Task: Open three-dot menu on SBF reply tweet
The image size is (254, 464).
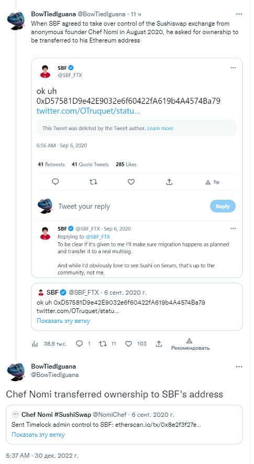Action: (233, 229)
